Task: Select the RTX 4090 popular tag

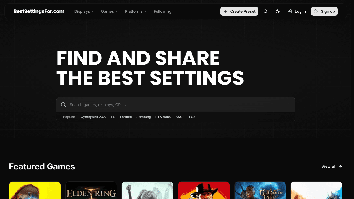Action: click(x=163, y=117)
